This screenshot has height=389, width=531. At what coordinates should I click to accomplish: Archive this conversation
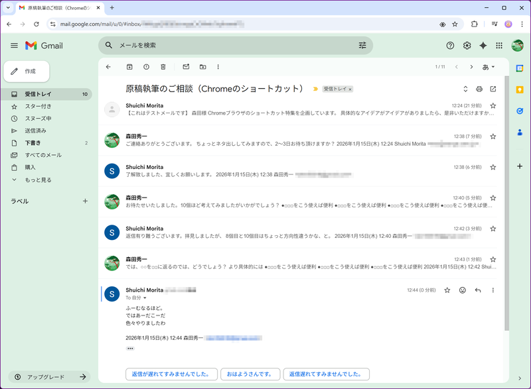tap(129, 67)
